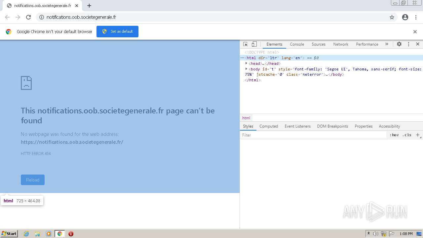Set Chrome as default browser

pyautogui.click(x=117, y=31)
